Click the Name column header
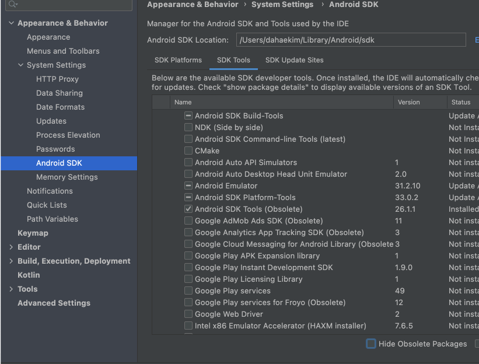The width and height of the screenshot is (479, 364). [281, 102]
